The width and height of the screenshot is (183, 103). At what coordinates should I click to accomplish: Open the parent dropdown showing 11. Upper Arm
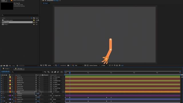(x=57, y=96)
